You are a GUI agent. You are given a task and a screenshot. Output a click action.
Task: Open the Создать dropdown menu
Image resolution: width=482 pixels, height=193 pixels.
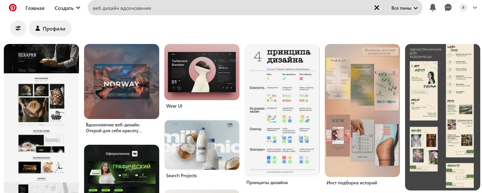click(x=67, y=8)
